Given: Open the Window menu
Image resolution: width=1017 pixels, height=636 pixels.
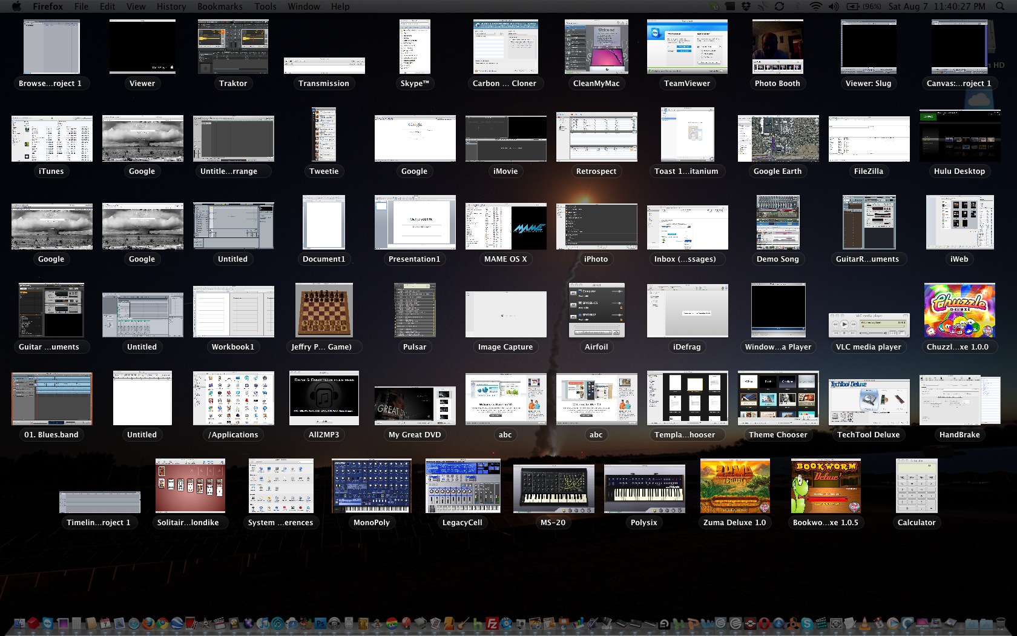Looking at the screenshot, I should pyautogui.click(x=304, y=6).
